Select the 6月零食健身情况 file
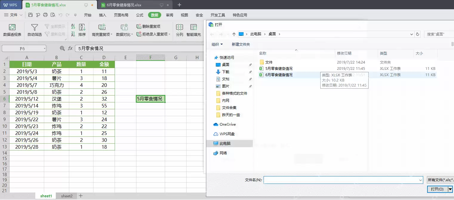The image size is (454, 200). point(279,75)
